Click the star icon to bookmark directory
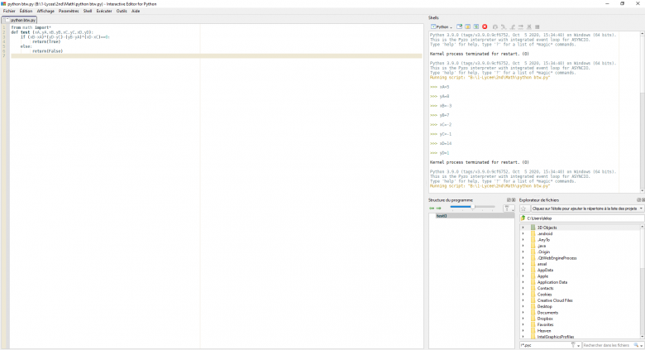 523,209
